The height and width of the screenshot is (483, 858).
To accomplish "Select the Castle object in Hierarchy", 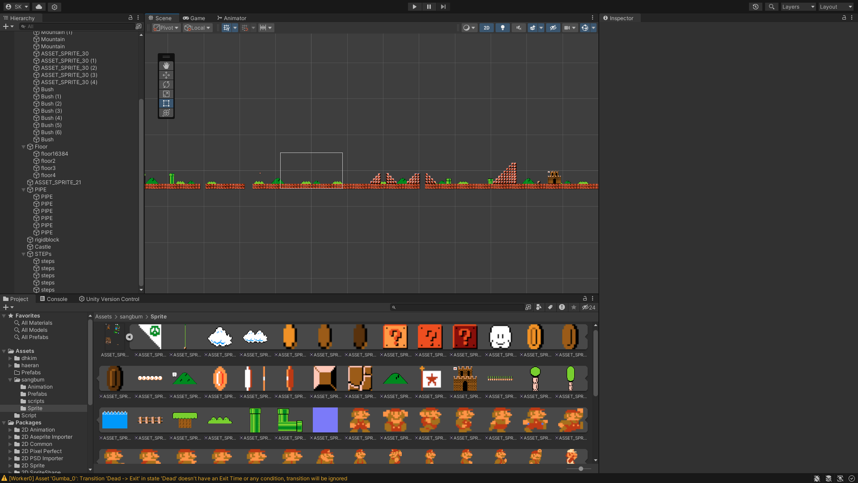I will (x=43, y=247).
